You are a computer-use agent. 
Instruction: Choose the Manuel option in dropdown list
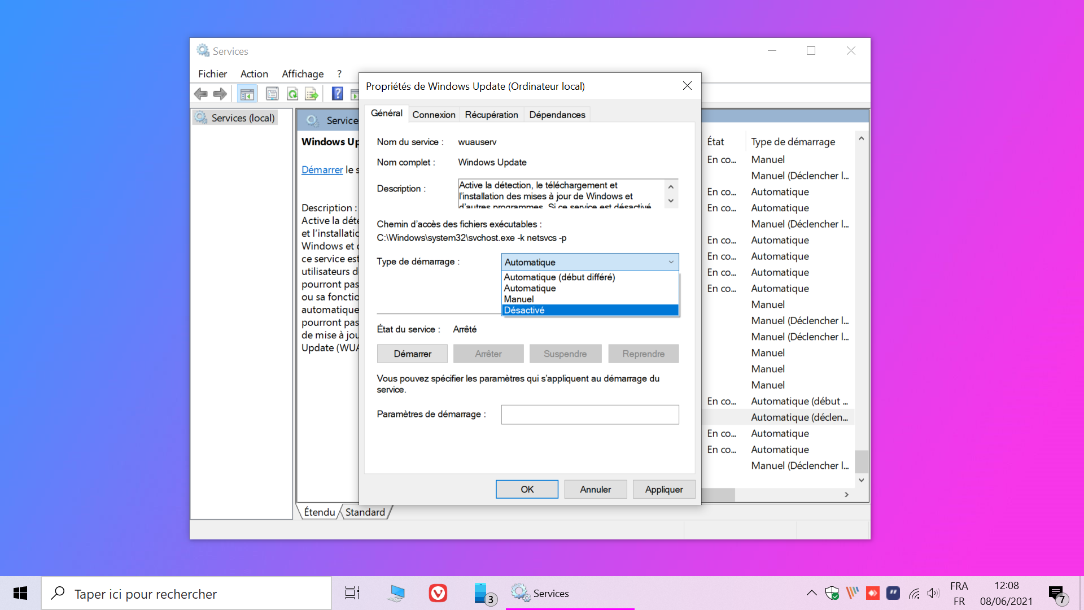tap(590, 299)
